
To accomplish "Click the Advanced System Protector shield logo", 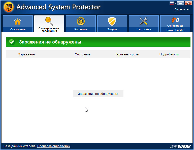I will click(9, 7).
